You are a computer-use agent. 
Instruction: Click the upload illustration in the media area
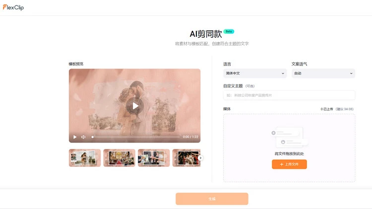(289, 138)
